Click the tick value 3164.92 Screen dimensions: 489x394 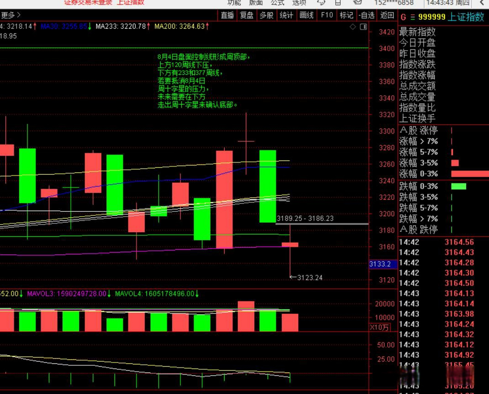coord(459,355)
